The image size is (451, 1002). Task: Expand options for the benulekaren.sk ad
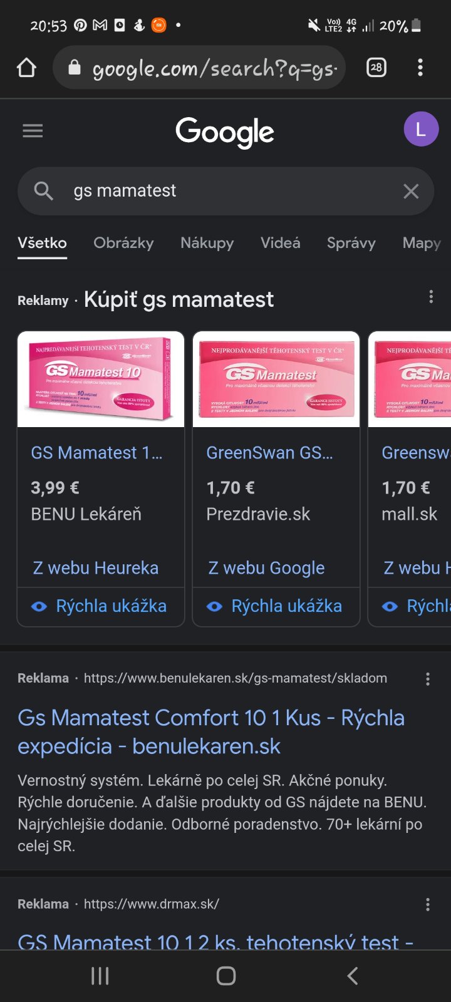428,679
